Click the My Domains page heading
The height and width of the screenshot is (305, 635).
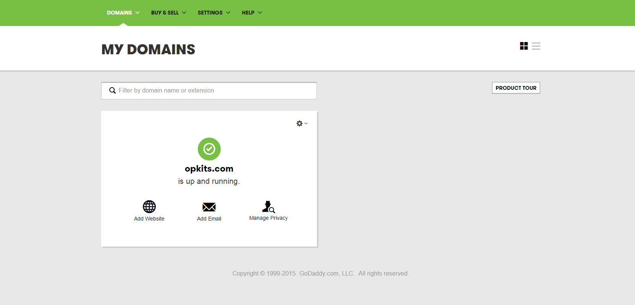148,49
